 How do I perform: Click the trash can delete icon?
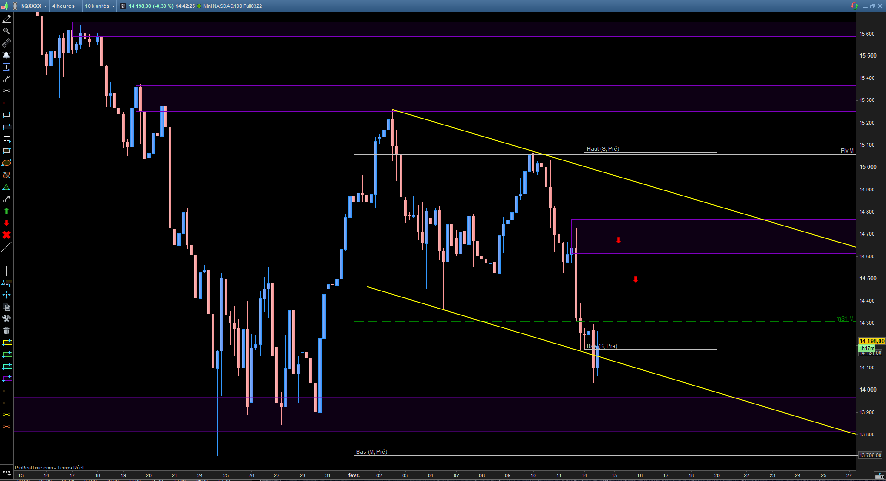pos(6,331)
